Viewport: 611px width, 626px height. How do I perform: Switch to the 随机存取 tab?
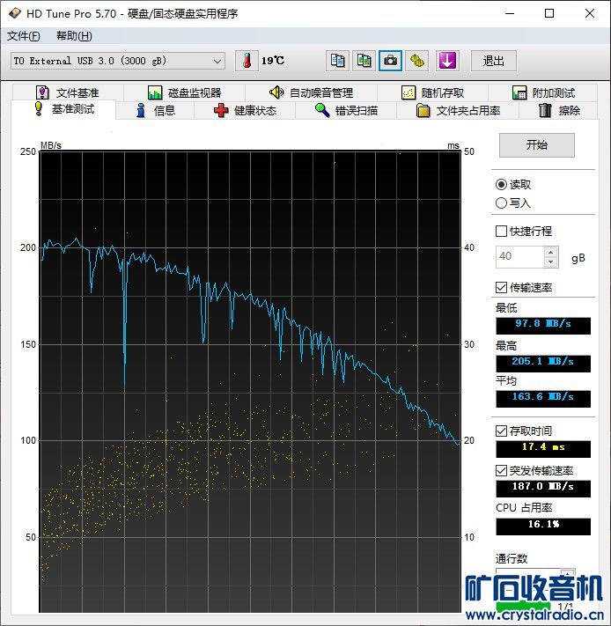[432, 92]
